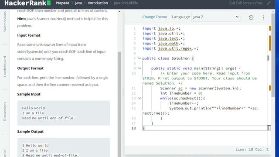Viewport: 279px width, 157px height.
Task: Click the problem panel scrollbar
Action: tap(119, 104)
